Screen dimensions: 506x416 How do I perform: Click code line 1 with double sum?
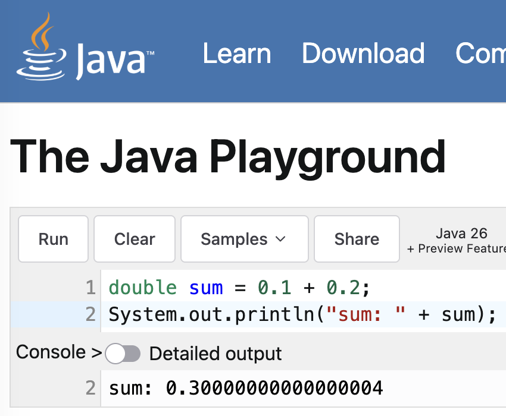pyautogui.click(x=239, y=288)
